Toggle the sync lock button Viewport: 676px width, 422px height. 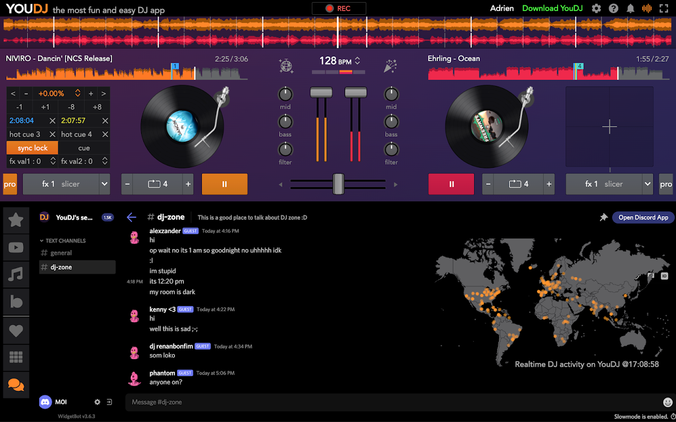click(x=32, y=148)
